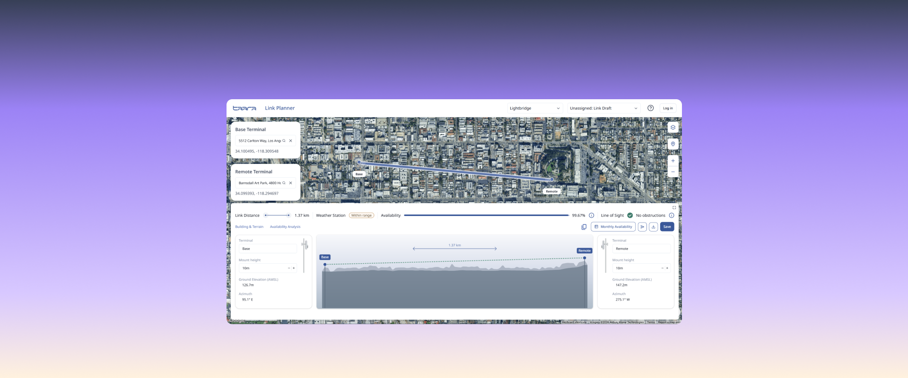Click the Availability progress bar
The width and height of the screenshot is (908, 378).
487,215
